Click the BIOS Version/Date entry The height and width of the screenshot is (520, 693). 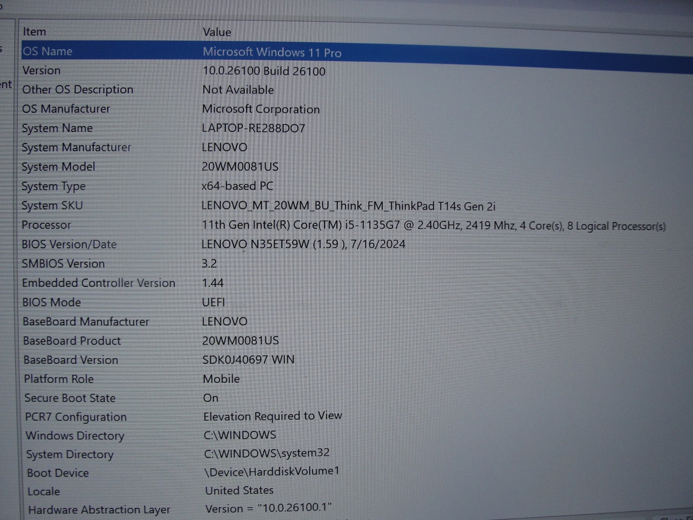tap(69, 244)
